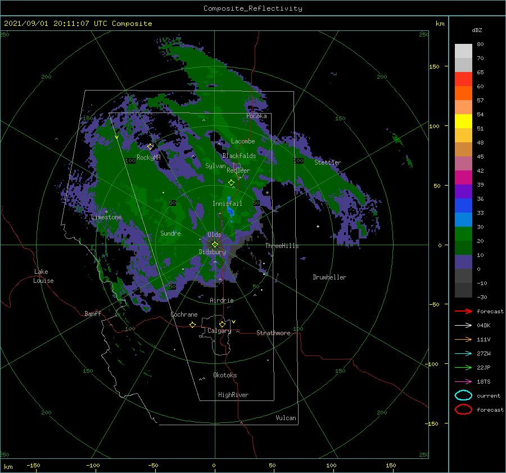Select the bright green 20-30 dBZ swatch
This screenshot has height=473, width=506.
[x=463, y=234]
